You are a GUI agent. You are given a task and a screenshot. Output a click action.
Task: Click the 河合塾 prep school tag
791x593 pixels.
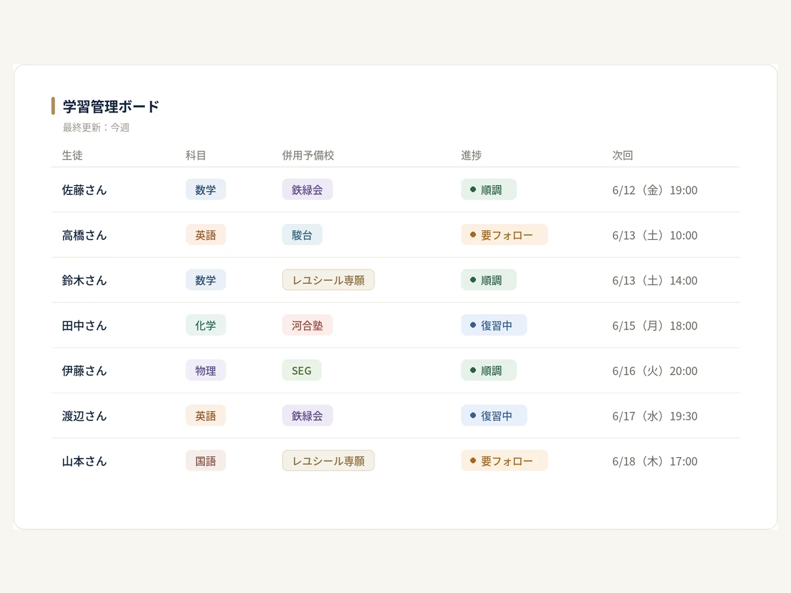coord(307,325)
